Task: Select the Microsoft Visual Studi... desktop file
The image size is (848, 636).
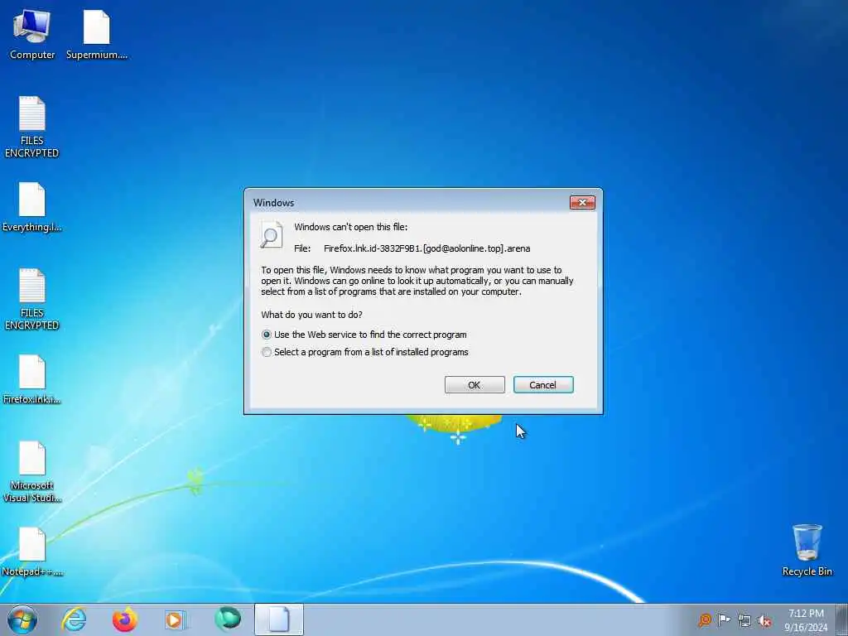Action: tap(32, 472)
